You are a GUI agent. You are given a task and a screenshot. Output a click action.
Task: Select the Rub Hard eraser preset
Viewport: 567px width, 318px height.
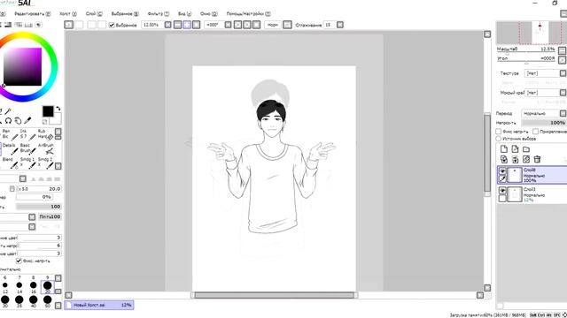tap(45, 134)
